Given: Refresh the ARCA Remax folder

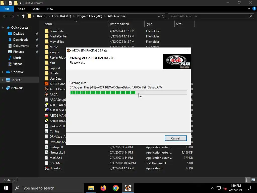Looking at the screenshot, I should tap(163, 16).
